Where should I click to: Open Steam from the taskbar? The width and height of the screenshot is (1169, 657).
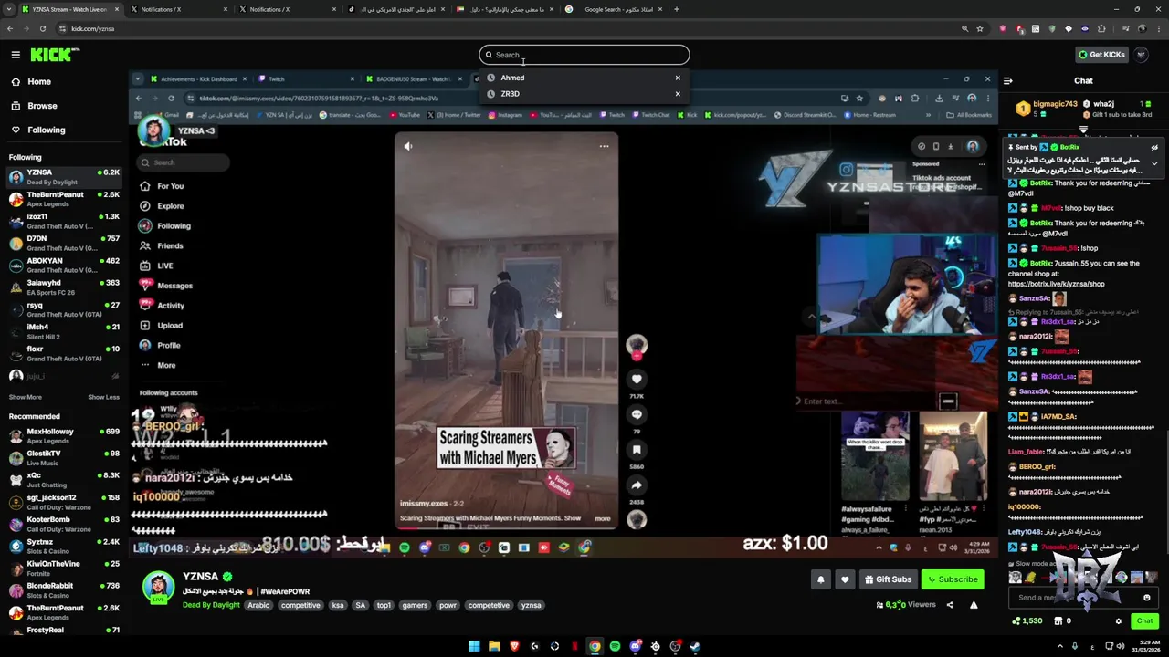(x=695, y=646)
